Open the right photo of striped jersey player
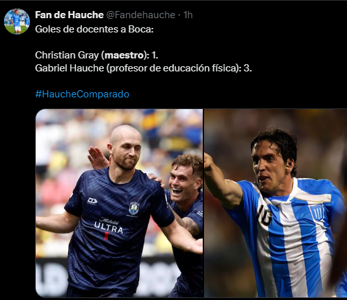Viewport: 347px width, 300px height. (x=276, y=203)
